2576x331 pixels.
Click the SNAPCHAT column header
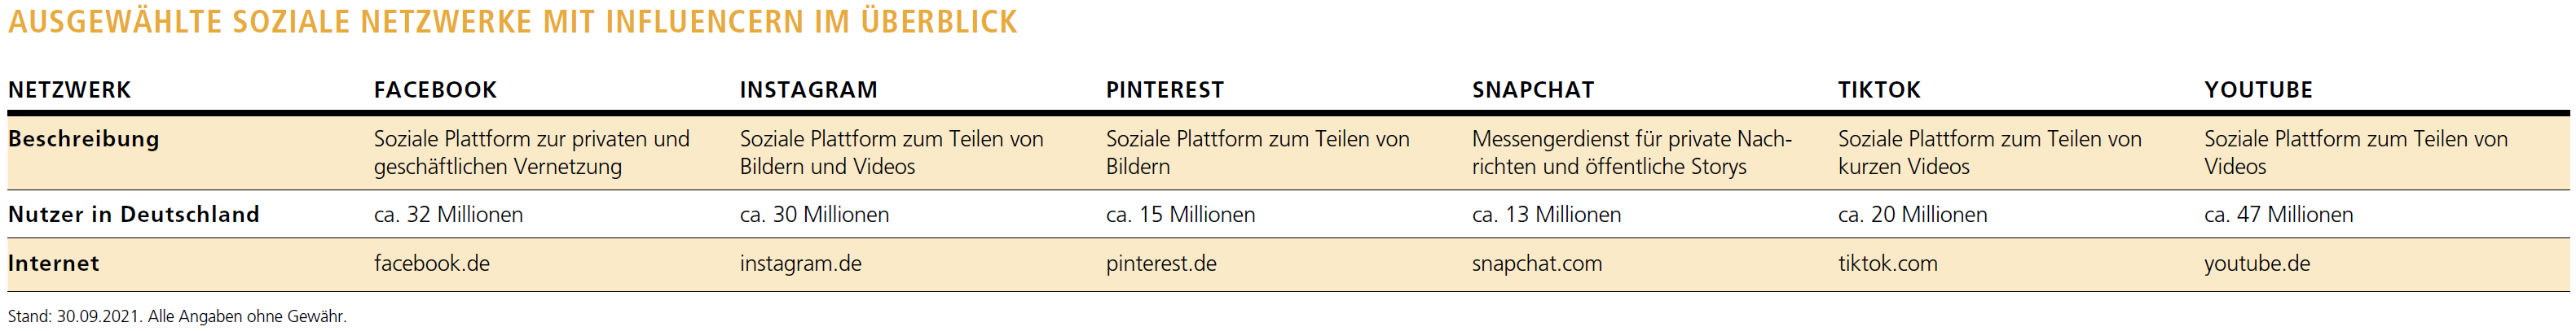(x=1532, y=91)
